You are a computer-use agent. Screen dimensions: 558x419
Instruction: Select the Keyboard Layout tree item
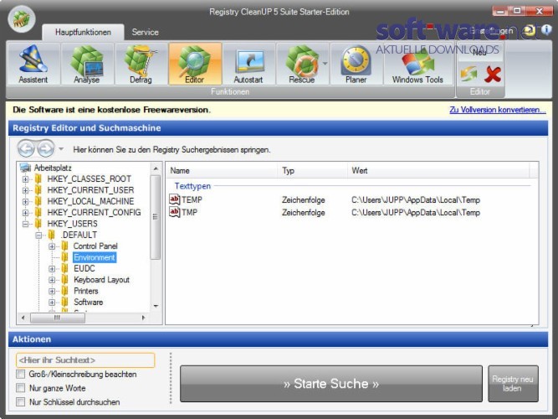point(101,280)
